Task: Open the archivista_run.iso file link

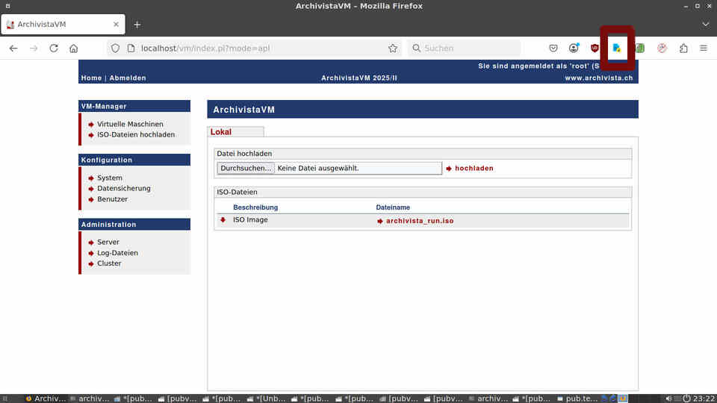Action: point(420,221)
